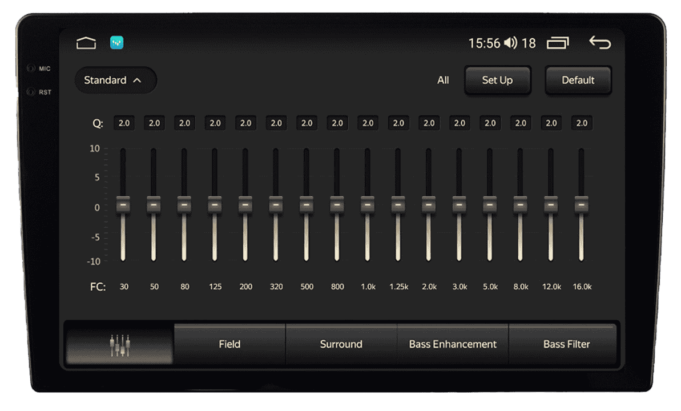Open the teal equalizer app icon

pyautogui.click(x=116, y=43)
